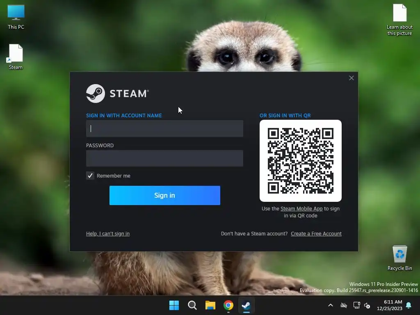Click Help, I can't sign in link
Screen dimensions: 420x315
[x=108, y=233]
